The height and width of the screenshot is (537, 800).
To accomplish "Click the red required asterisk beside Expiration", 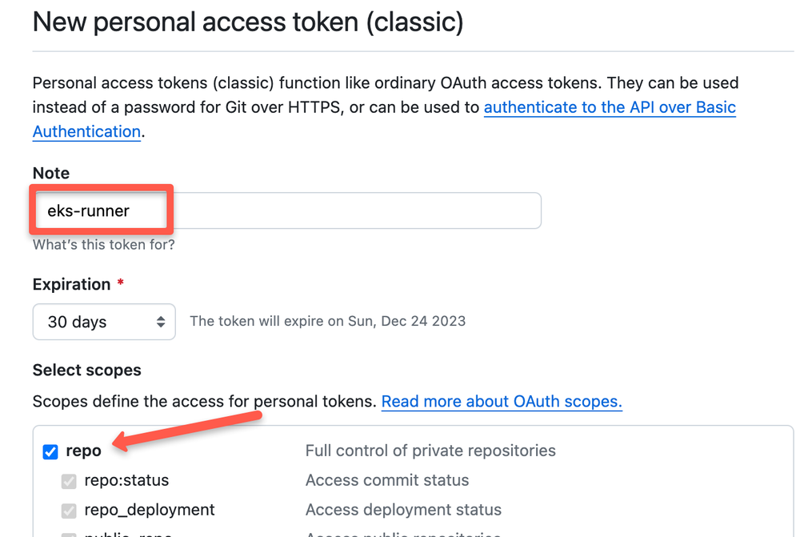I will click(120, 281).
